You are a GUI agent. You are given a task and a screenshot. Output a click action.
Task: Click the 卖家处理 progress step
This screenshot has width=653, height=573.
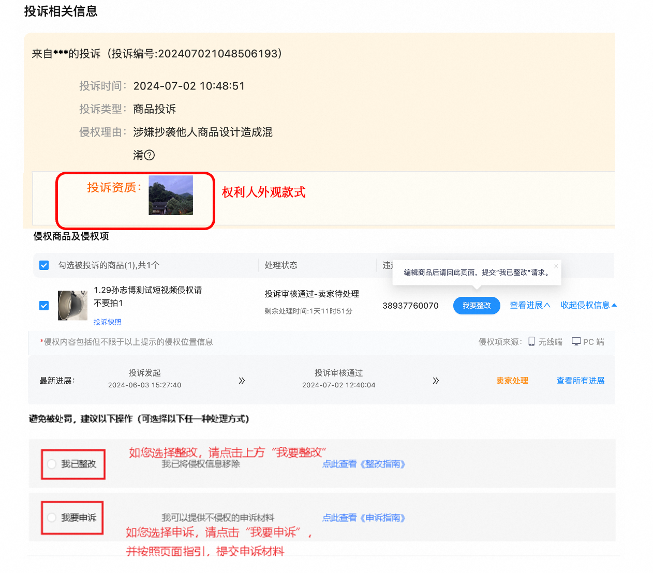[512, 381]
